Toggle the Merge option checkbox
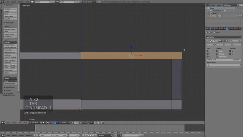The height and width of the screenshot is (137, 243). [x=217, y=51]
